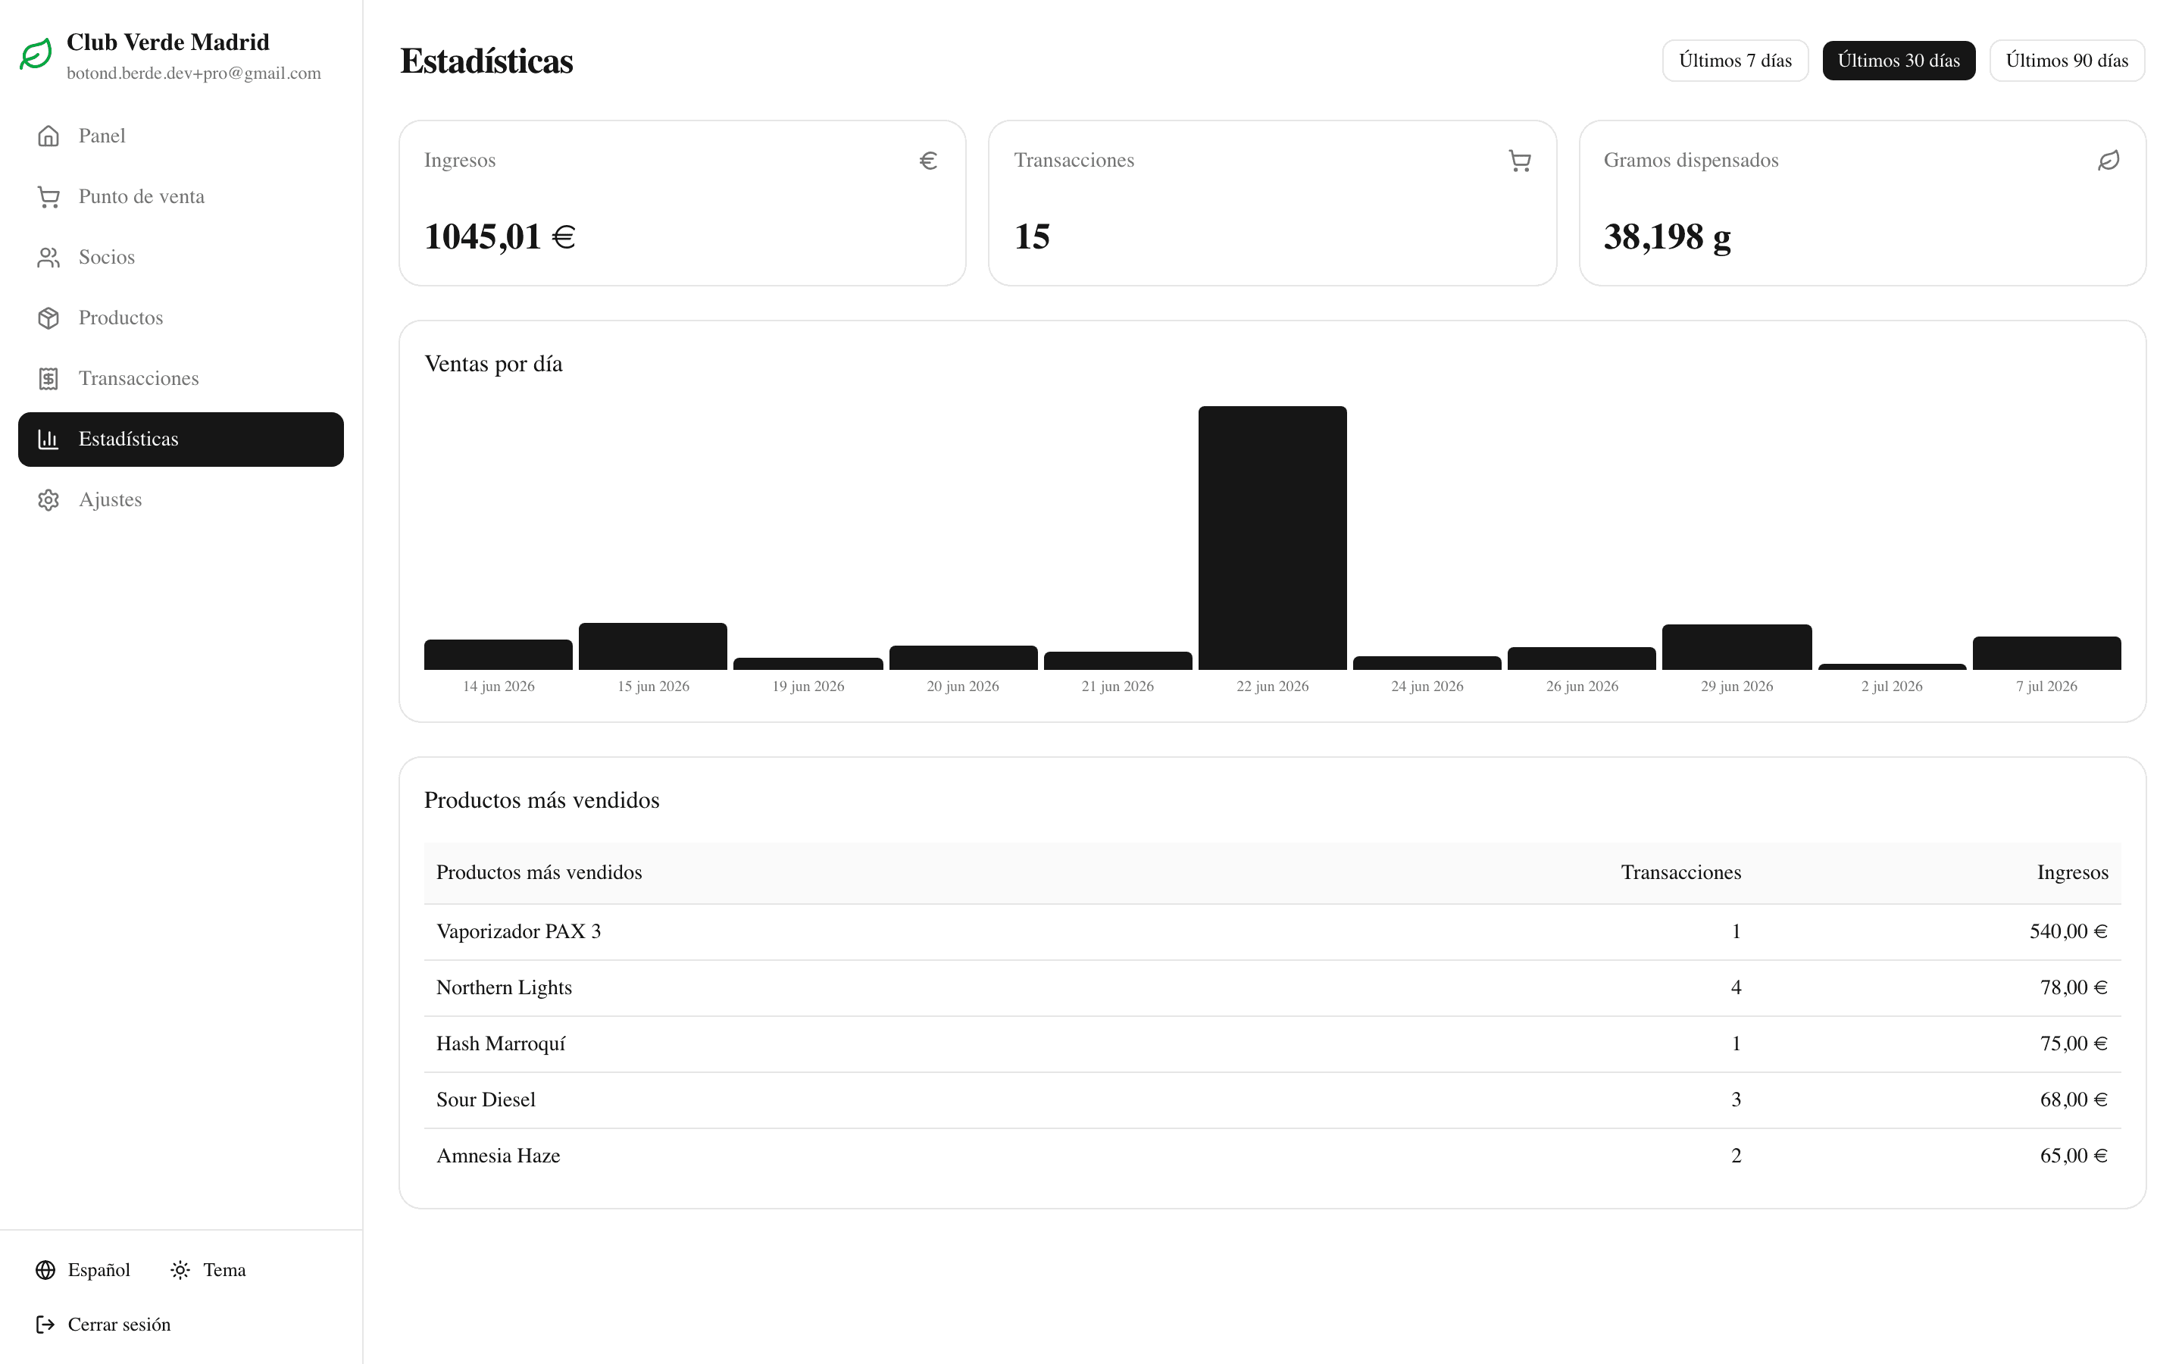Click the euro icon in the Ingresos card

929,161
